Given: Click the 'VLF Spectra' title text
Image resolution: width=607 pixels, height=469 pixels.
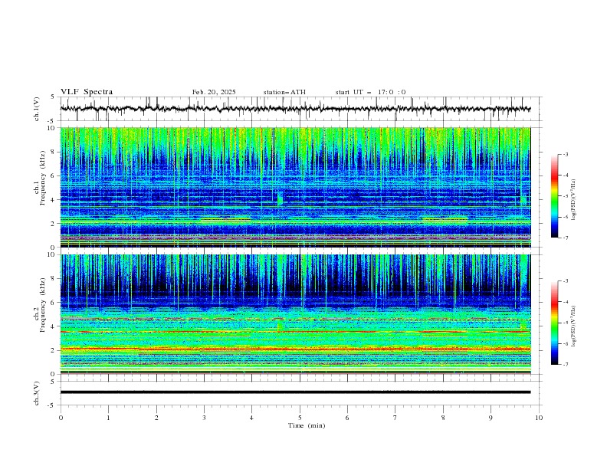Looking at the screenshot, I should pos(87,92).
